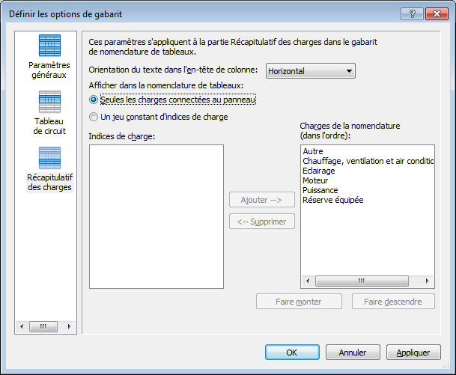Select the Tableau de circuit icon
The image size is (456, 375).
coord(49,102)
